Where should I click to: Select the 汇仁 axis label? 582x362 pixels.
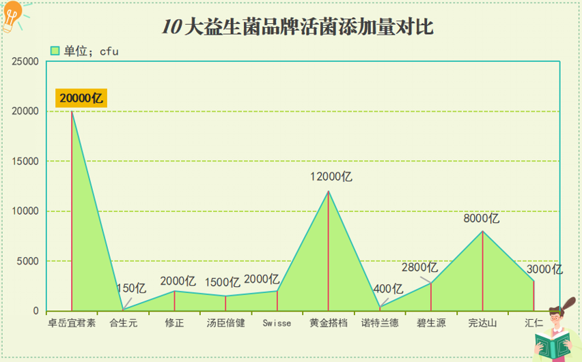[x=533, y=322]
